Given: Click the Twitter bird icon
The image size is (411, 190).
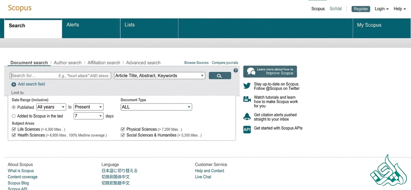Looking at the screenshot, I should coord(247,86).
